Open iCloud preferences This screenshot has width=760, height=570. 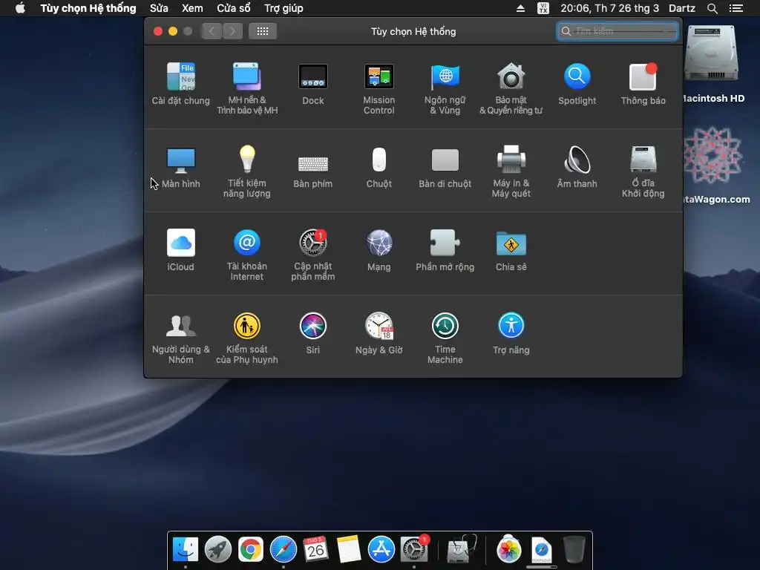point(181,250)
